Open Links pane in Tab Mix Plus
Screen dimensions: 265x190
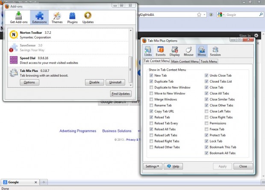tap(148, 51)
